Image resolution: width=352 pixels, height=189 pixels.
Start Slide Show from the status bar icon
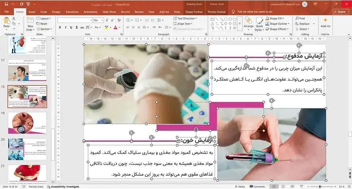[301, 186]
